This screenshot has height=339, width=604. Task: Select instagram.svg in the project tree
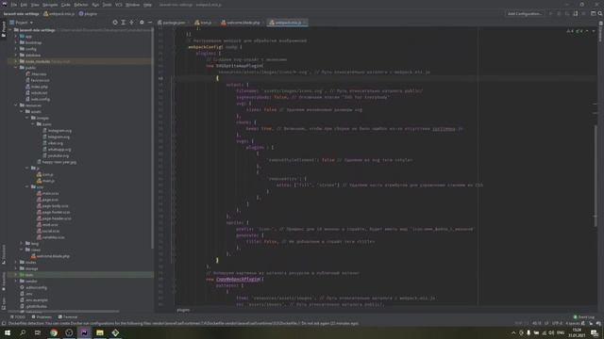click(57, 131)
